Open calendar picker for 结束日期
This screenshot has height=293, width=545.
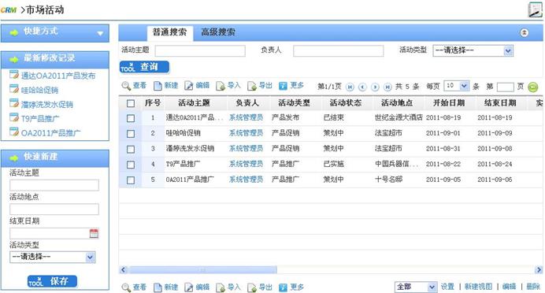pyautogui.click(x=94, y=233)
